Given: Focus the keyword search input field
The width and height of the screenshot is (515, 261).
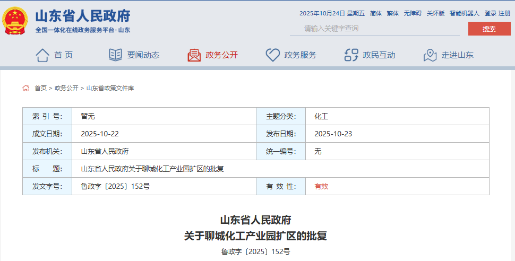Looking at the screenshot, I should tap(374, 29).
